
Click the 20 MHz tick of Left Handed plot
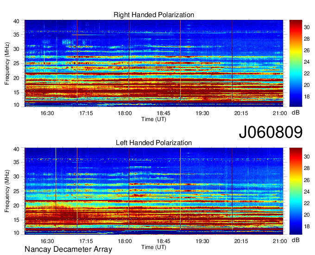(17, 206)
